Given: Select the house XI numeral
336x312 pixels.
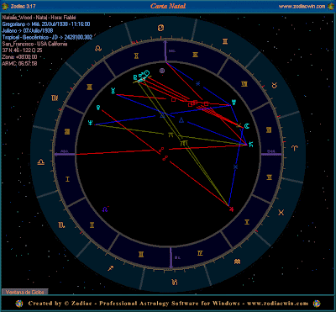Looking at the screenshot, I should [90, 87].
